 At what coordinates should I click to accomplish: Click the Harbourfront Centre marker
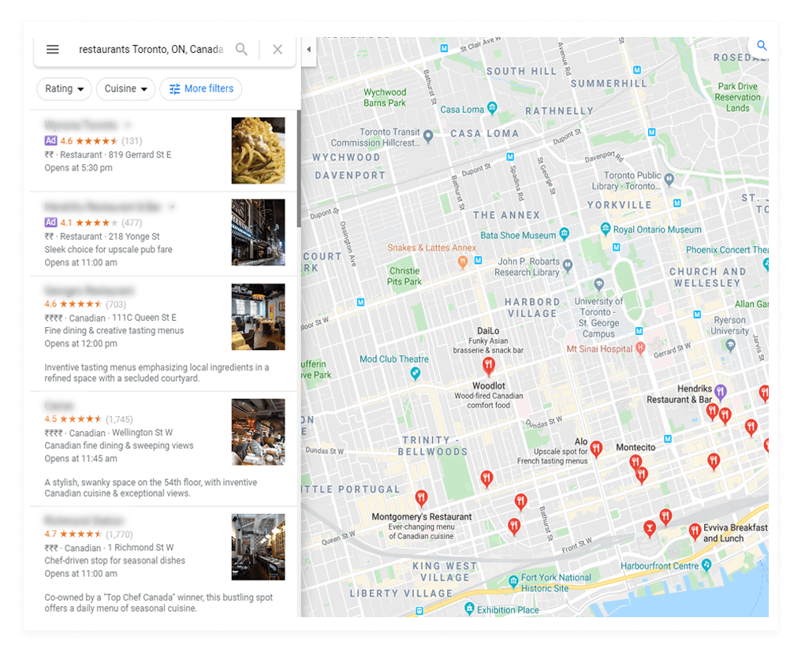(706, 565)
